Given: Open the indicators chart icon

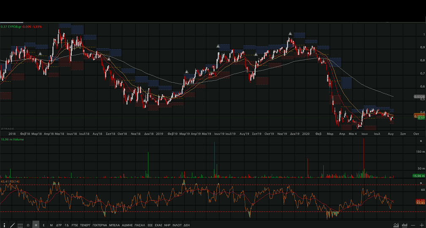Looking at the screenshot, I should coord(396,225).
